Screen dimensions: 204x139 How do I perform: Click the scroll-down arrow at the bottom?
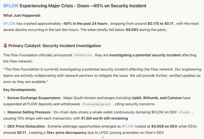pyautogui.click(x=103, y=137)
